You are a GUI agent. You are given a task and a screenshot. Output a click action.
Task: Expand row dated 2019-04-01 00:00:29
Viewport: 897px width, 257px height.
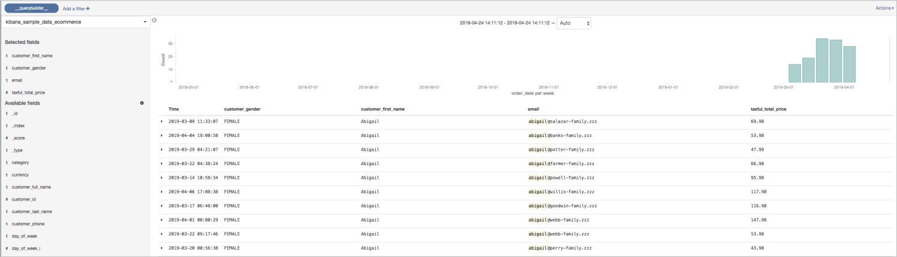point(162,220)
